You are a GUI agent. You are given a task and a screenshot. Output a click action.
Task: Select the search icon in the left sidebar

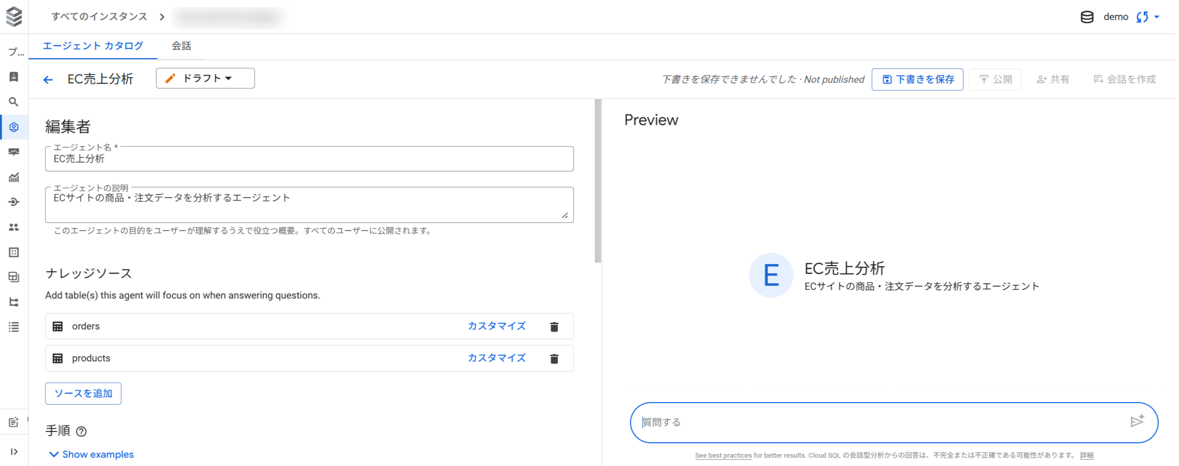[x=14, y=102]
